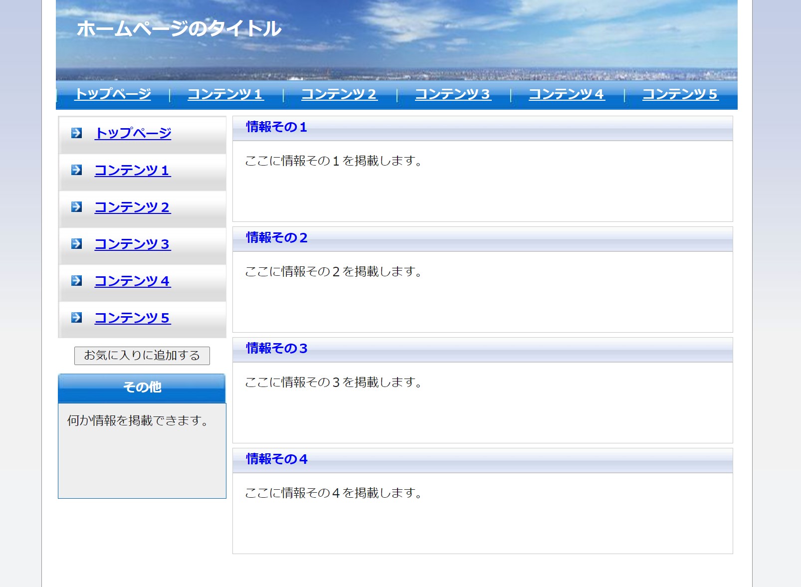Open コンテンツ３ from top navigation bar
The width and height of the screenshot is (801, 587).
453,94
